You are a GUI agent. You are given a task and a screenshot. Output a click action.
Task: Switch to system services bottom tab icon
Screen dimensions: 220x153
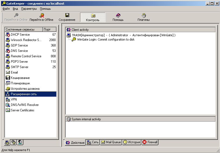(7, 142)
